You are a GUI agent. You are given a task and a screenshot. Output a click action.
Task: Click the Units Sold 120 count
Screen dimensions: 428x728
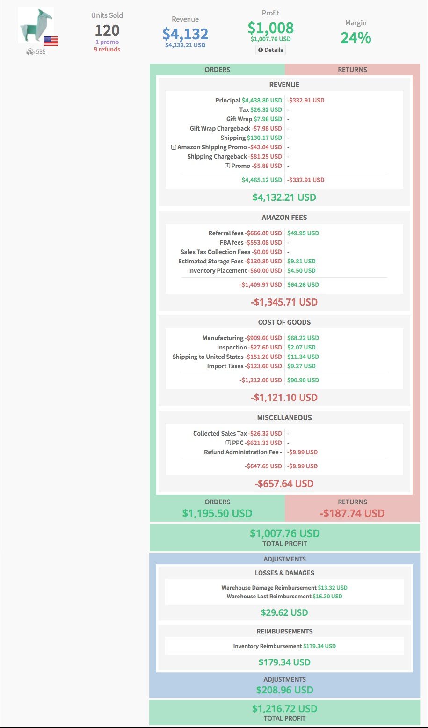click(x=107, y=30)
